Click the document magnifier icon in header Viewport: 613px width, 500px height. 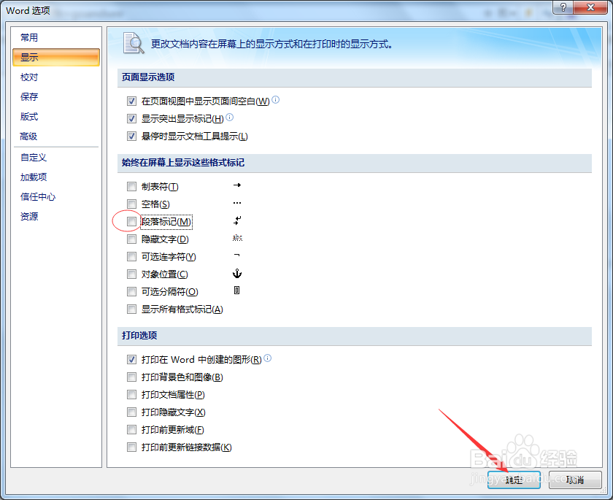tap(134, 43)
